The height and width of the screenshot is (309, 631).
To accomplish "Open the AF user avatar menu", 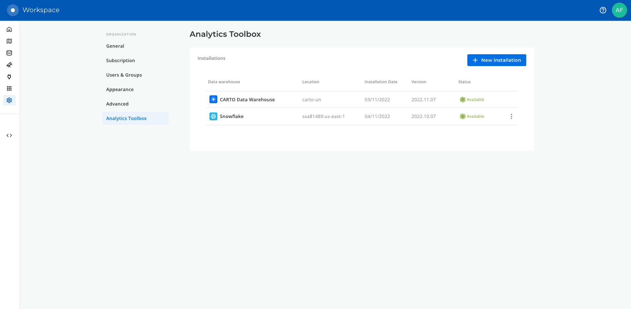I will coord(619,10).
